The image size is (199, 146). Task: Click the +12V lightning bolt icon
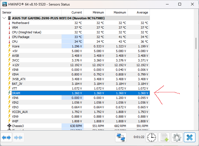9,65
